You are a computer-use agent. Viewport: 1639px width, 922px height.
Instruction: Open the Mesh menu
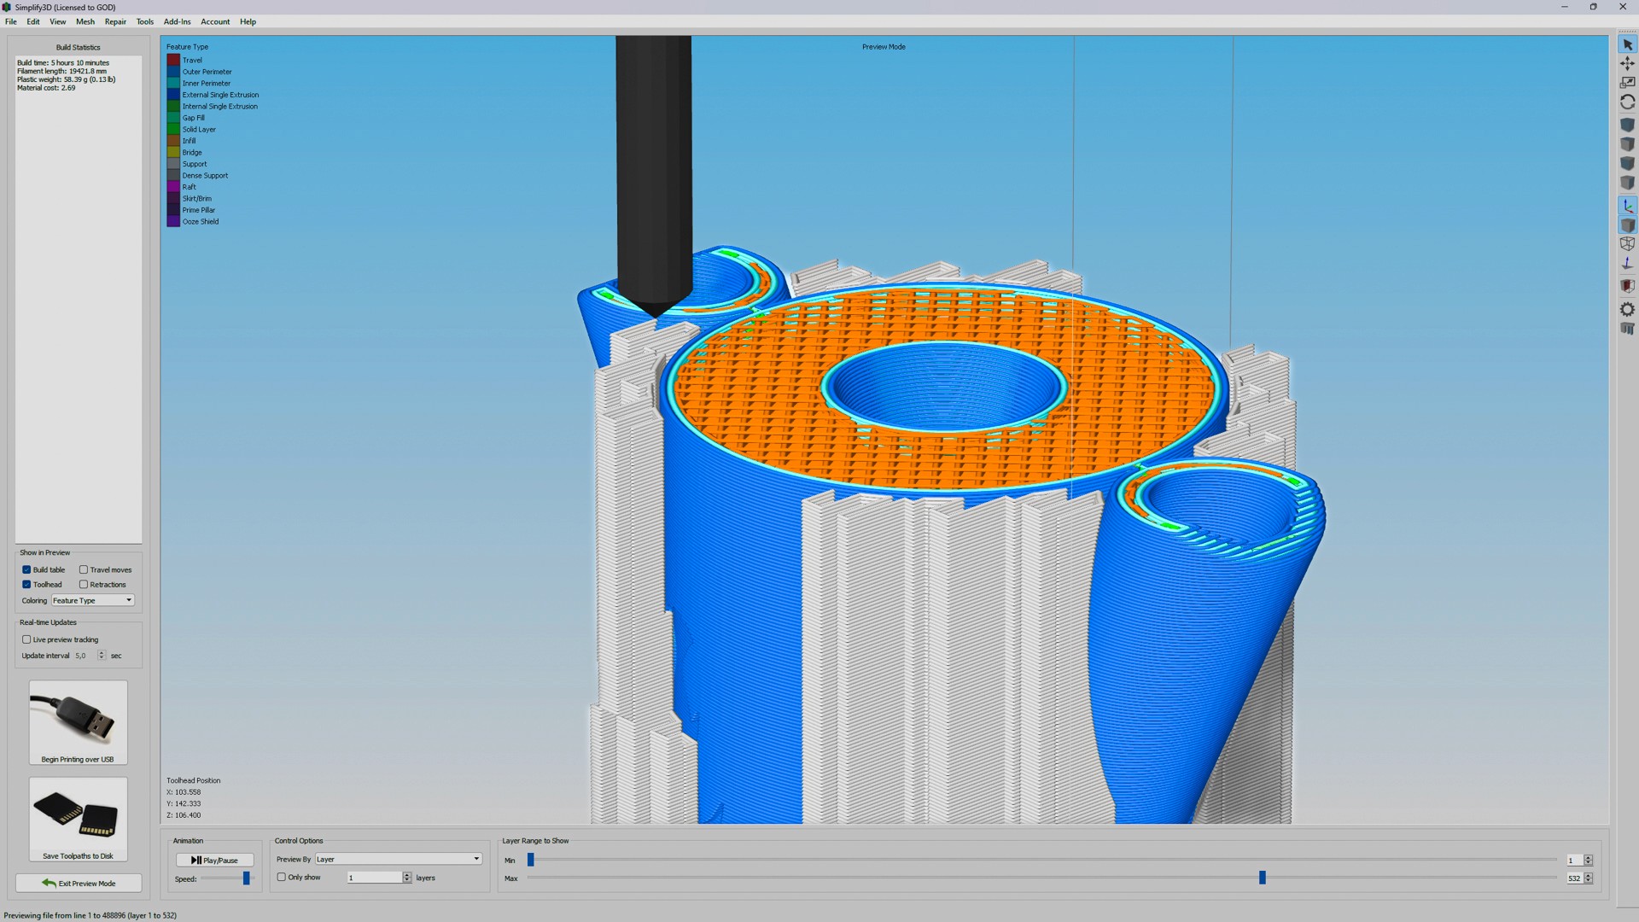point(85,21)
